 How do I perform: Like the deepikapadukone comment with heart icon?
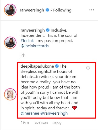[x=88, y=68]
